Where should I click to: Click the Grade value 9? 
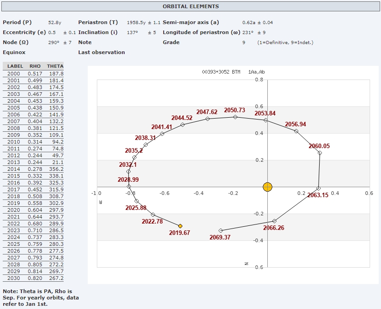244,42
